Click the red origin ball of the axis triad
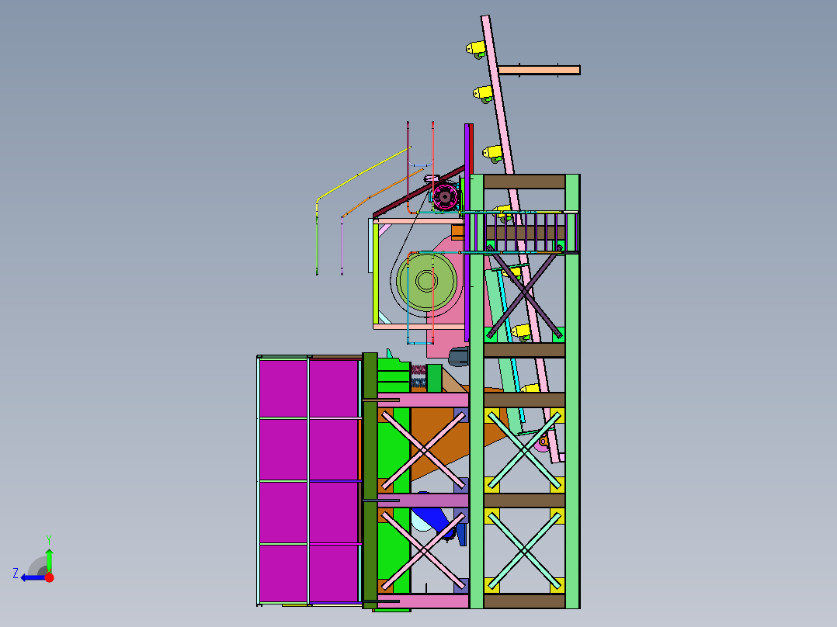This screenshot has width=837, height=627. pos(49,577)
